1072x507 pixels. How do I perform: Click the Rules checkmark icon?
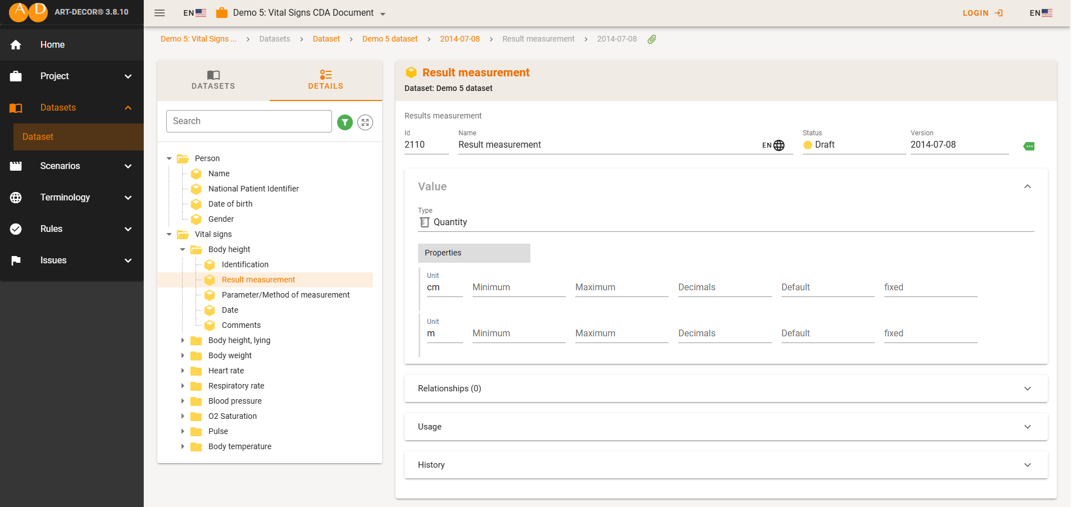point(16,229)
